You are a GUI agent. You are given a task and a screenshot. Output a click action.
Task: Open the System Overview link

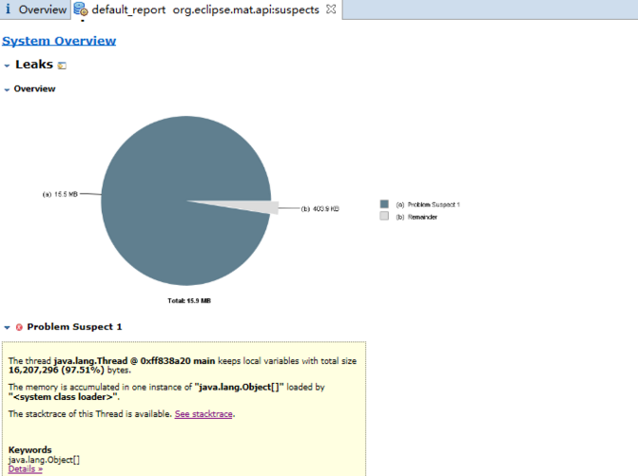click(x=59, y=41)
